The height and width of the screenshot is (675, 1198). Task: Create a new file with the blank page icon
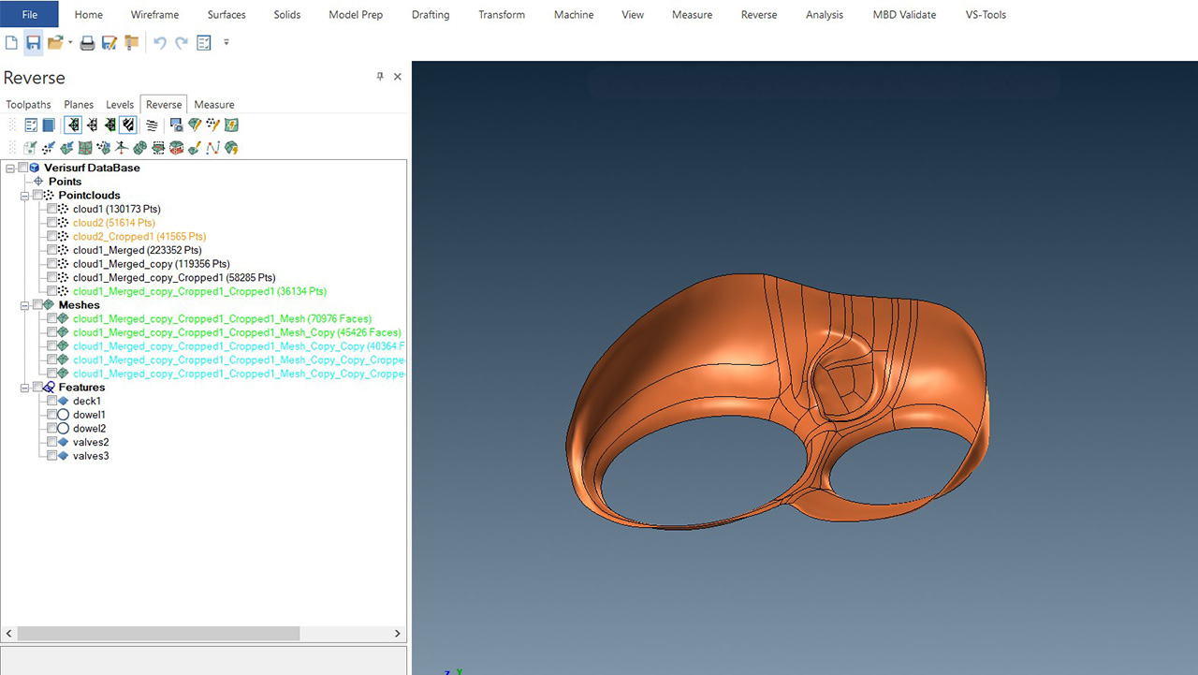click(11, 43)
